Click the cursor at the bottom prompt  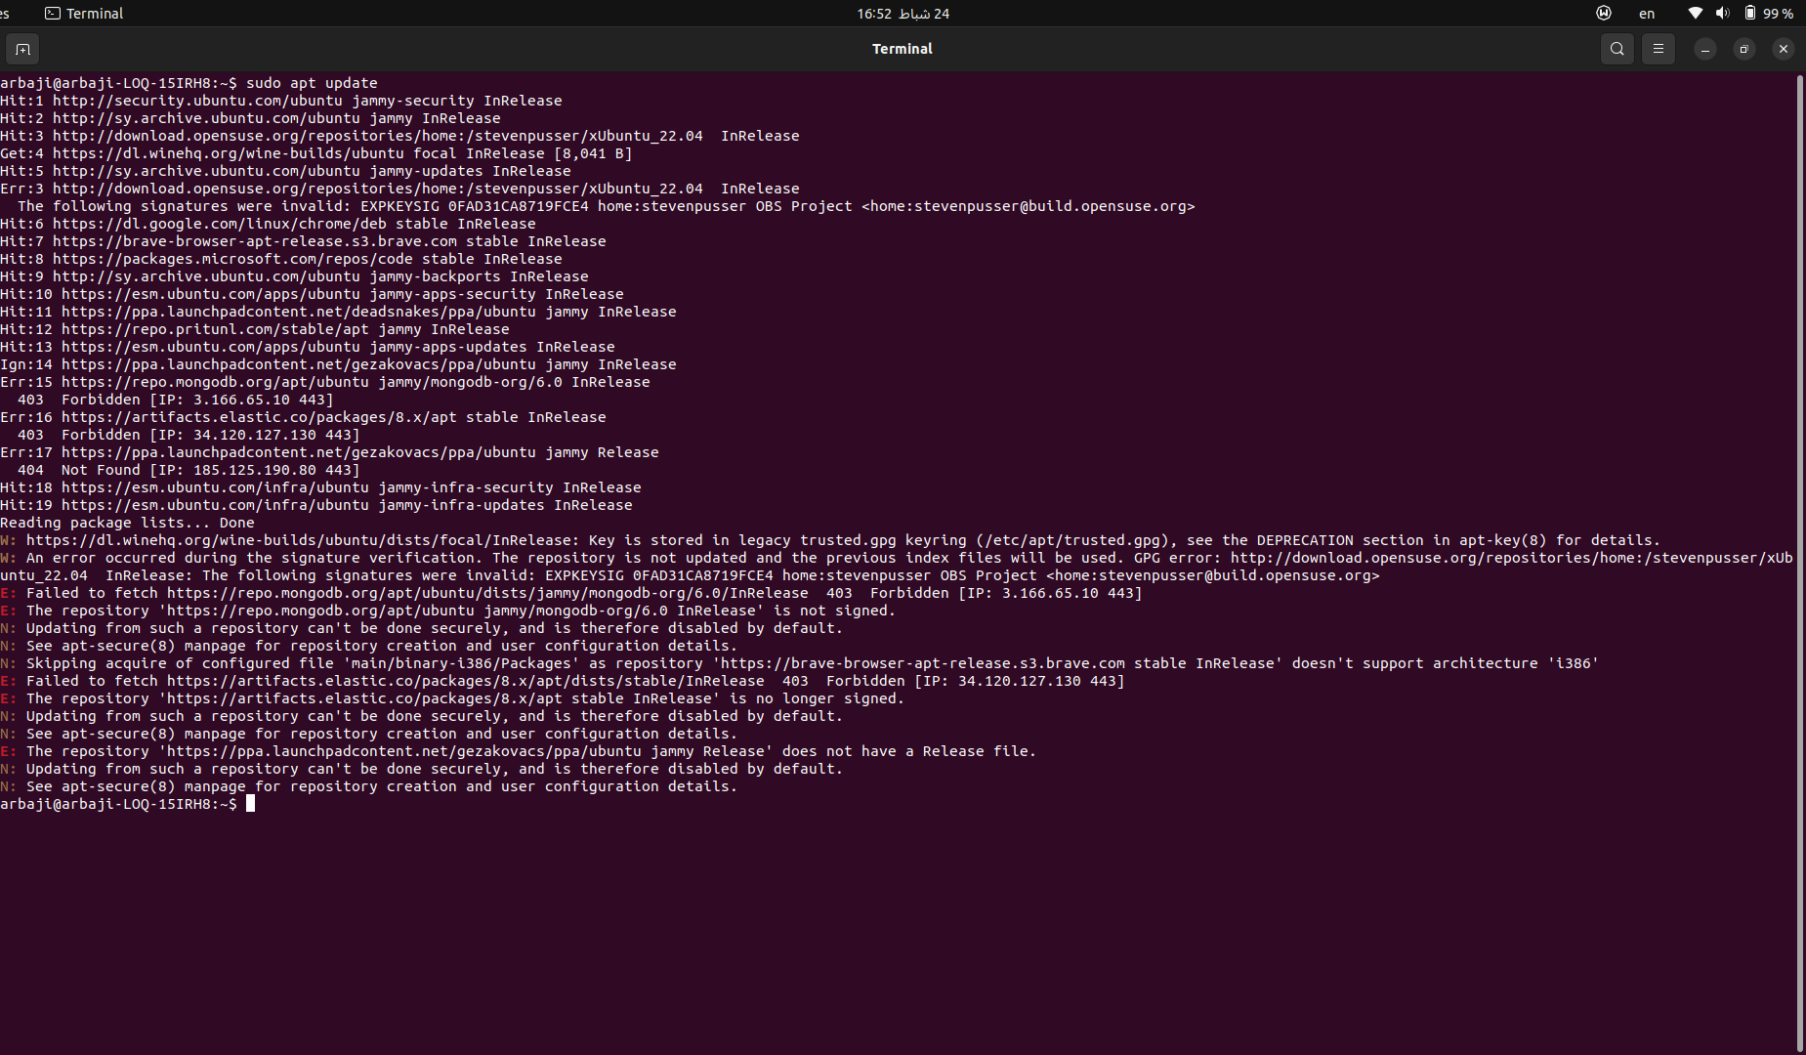point(251,804)
